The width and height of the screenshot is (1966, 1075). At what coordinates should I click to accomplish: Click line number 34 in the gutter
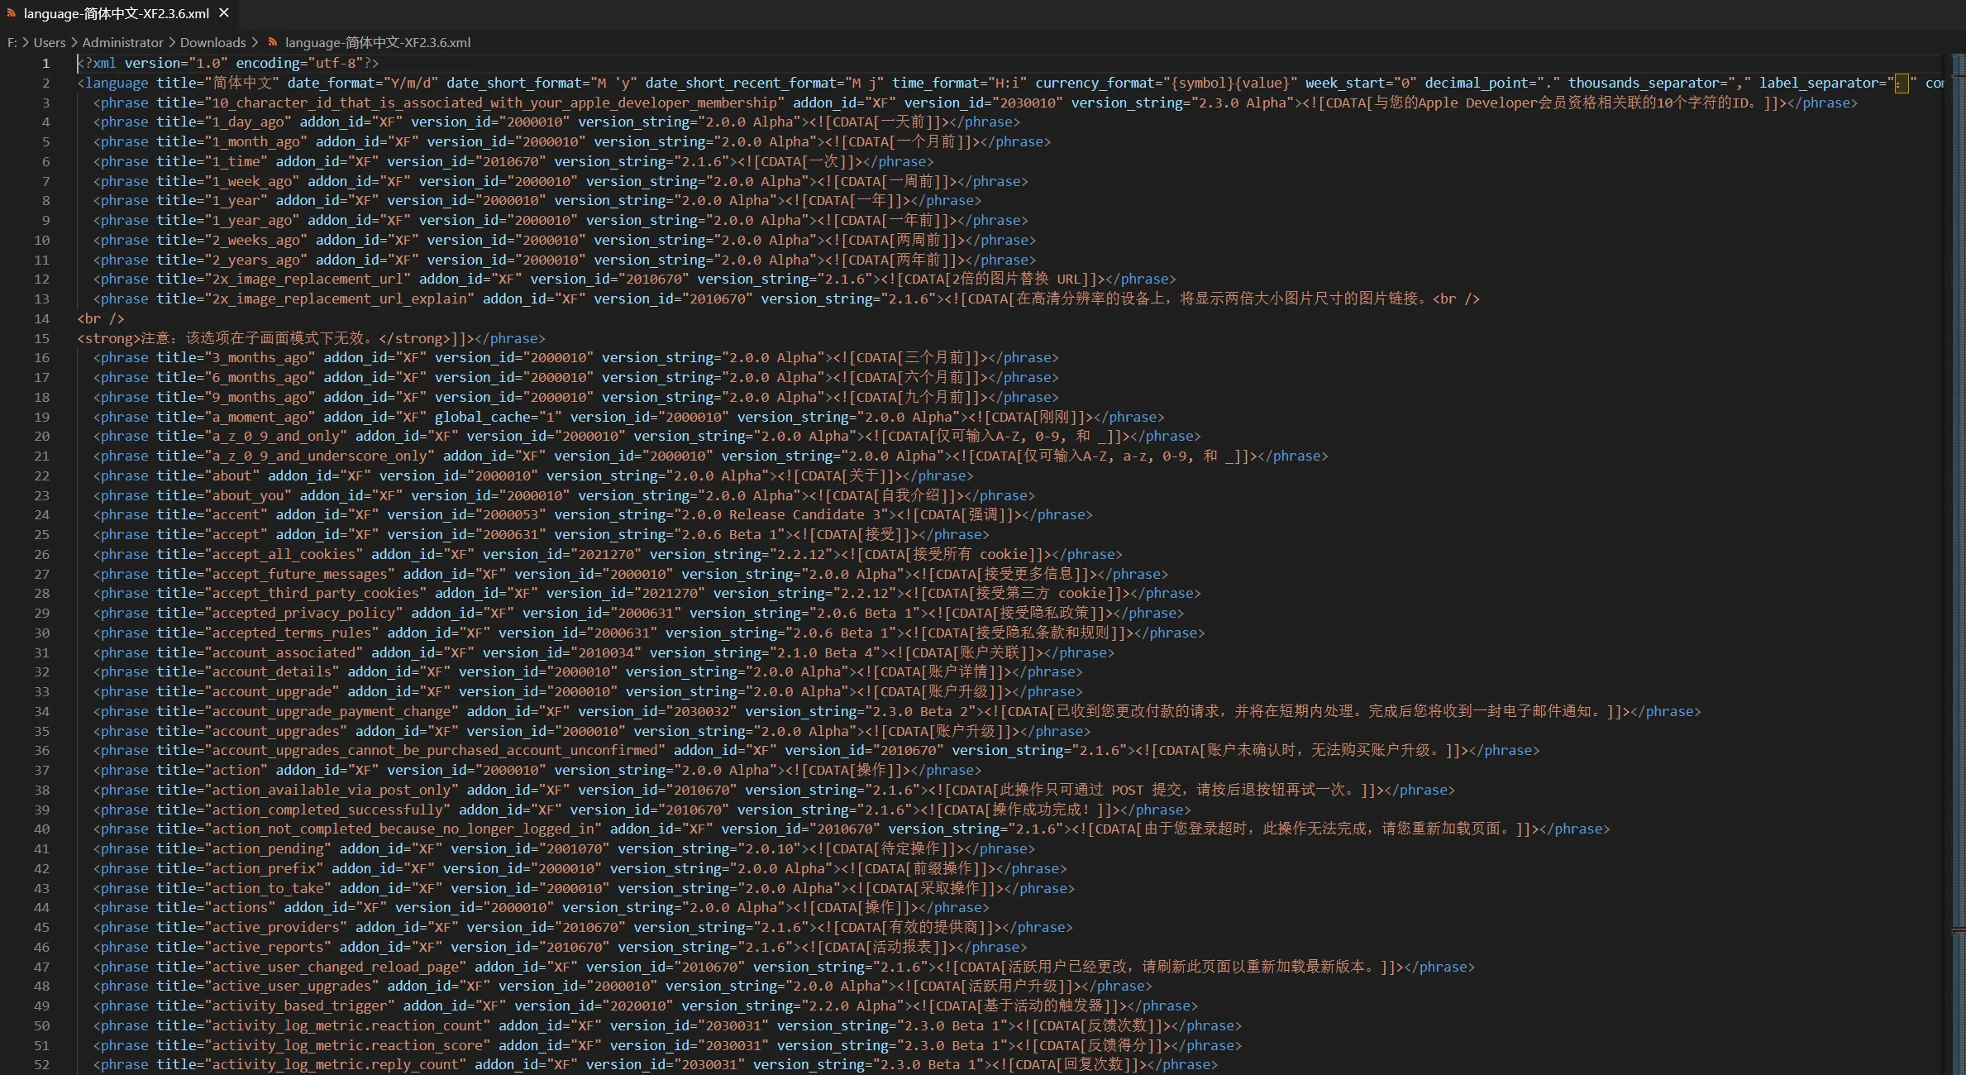pos(42,711)
